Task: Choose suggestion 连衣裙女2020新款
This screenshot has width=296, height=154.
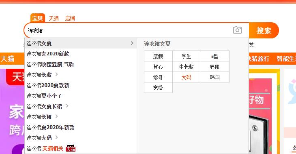Action: click(81, 54)
